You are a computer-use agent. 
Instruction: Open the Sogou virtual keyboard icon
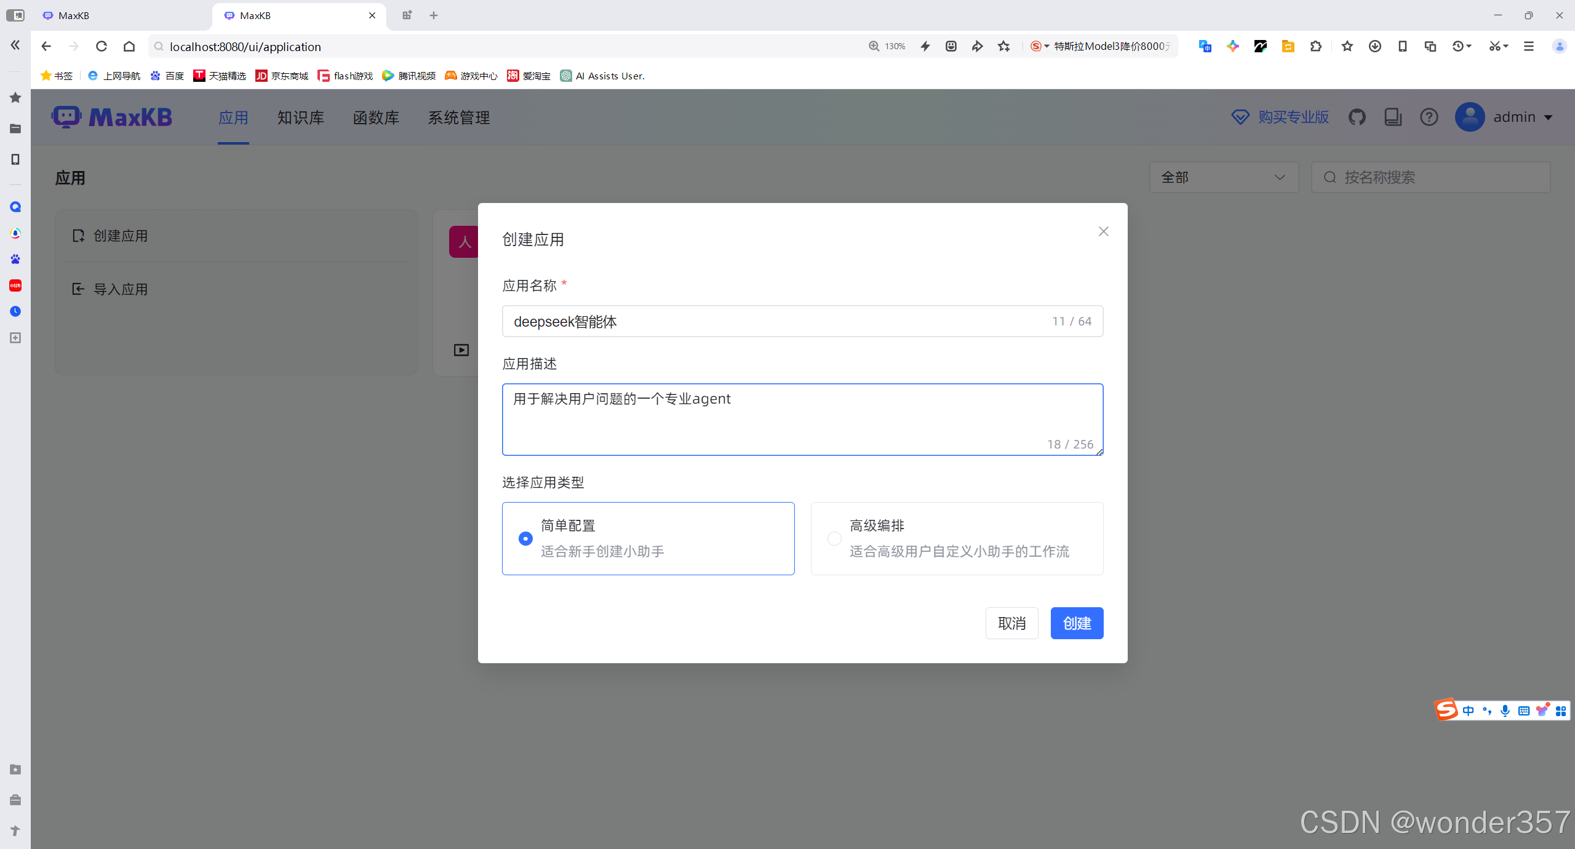point(1523,711)
